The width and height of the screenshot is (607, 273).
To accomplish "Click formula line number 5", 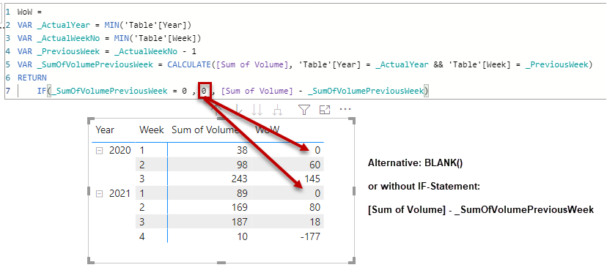I will (x=8, y=64).
